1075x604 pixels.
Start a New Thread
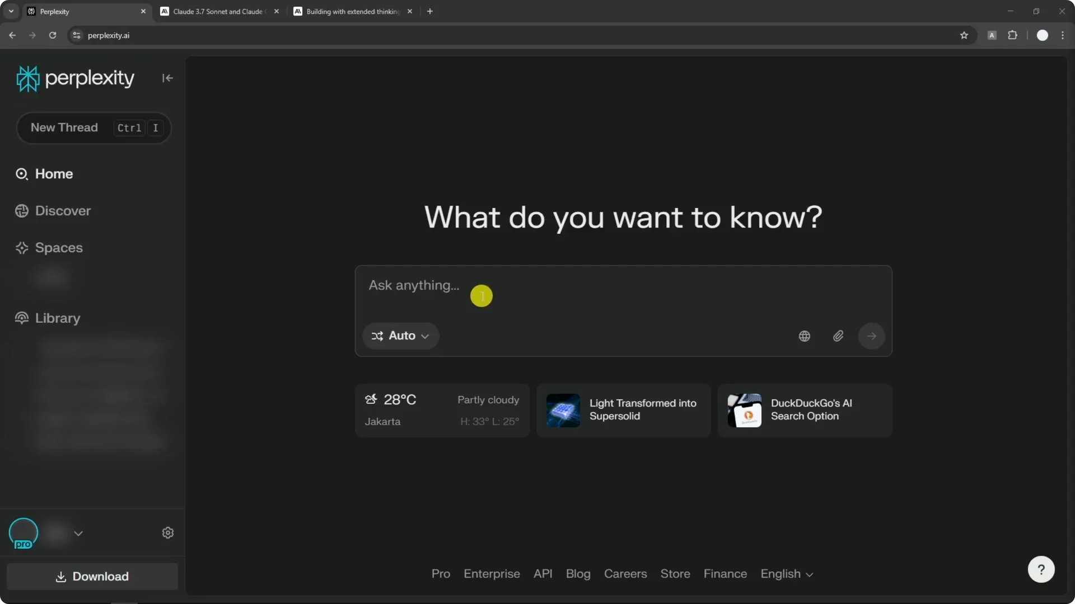click(x=64, y=128)
